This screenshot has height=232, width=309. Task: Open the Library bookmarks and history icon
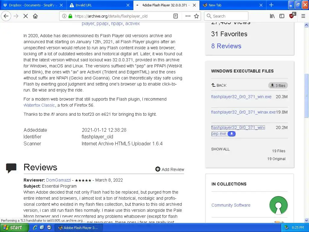click(272, 16)
